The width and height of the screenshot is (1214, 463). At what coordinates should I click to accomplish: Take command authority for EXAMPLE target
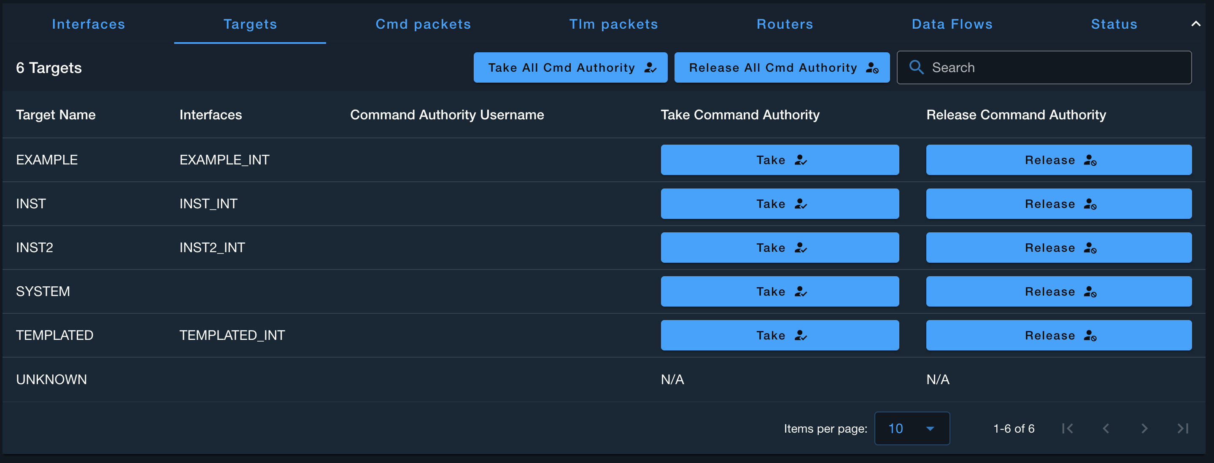pyautogui.click(x=780, y=160)
